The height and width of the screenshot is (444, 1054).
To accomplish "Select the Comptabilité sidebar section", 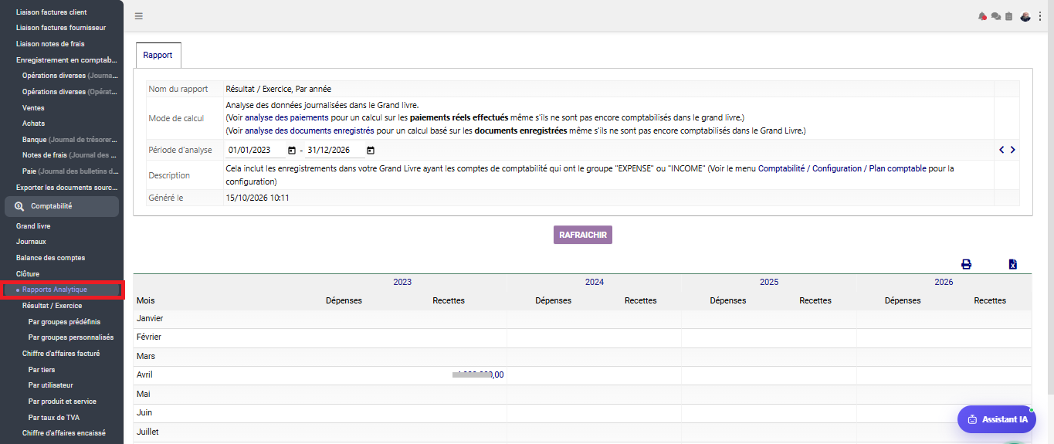I will pyautogui.click(x=62, y=206).
